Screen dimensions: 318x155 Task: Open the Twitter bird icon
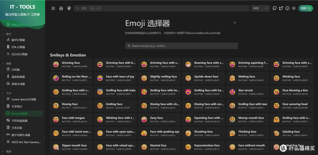pos(281,8)
